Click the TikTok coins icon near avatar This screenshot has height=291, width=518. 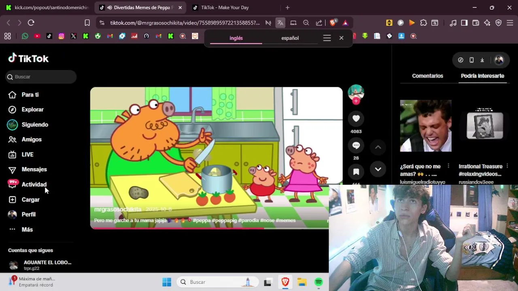pos(461,60)
